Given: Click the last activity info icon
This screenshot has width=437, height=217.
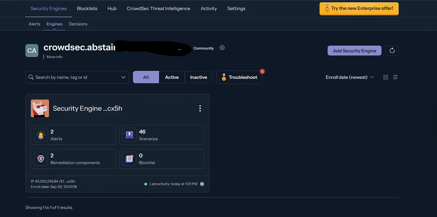Looking at the screenshot, I should coord(202,184).
